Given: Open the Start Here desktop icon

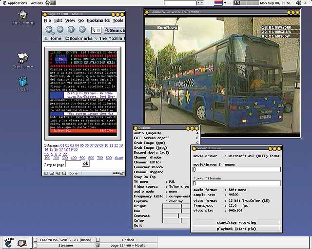Looking at the screenshot, I should 23,61.
